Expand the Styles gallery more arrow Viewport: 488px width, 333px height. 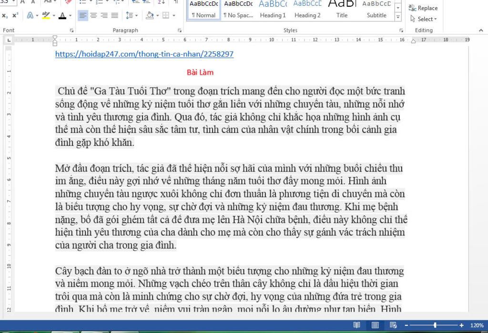tap(398, 17)
